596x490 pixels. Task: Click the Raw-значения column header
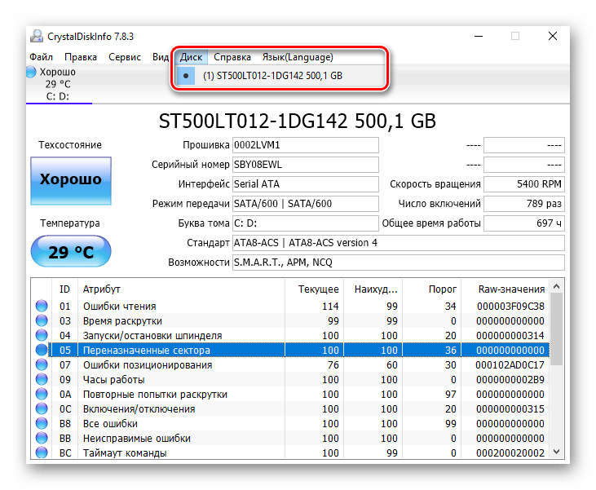tap(505, 289)
